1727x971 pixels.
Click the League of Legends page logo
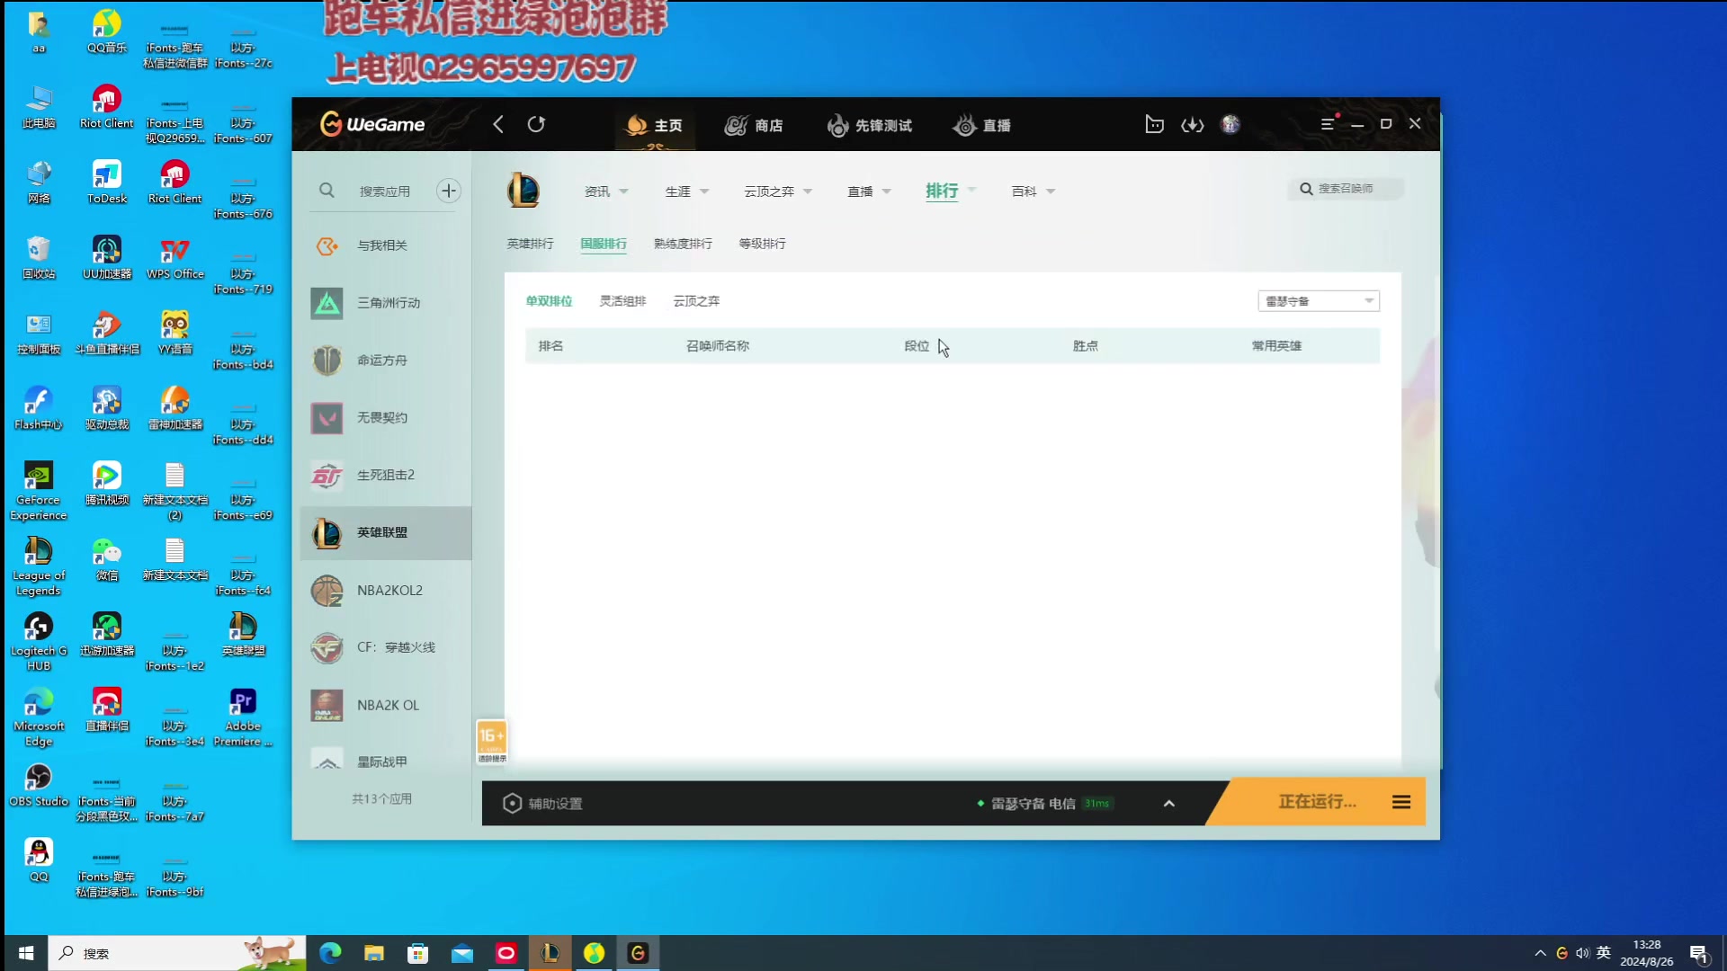523,191
